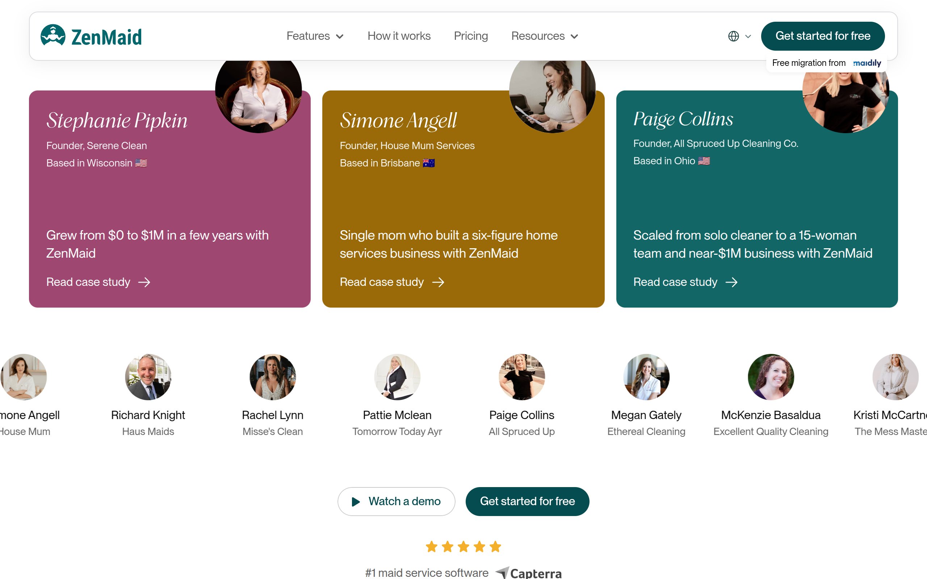Select Richard Knight's avatar
This screenshot has height=579, width=927.
click(x=148, y=377)
